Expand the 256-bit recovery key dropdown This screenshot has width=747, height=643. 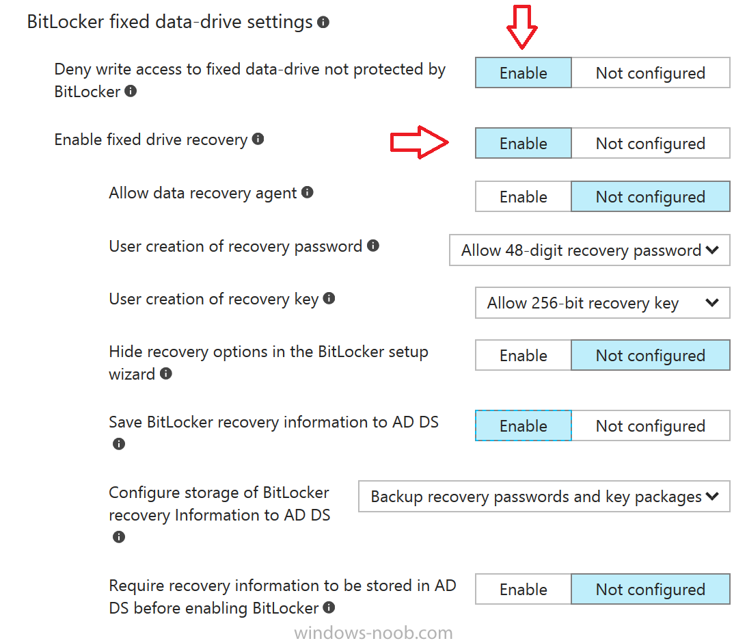(602, 302)
